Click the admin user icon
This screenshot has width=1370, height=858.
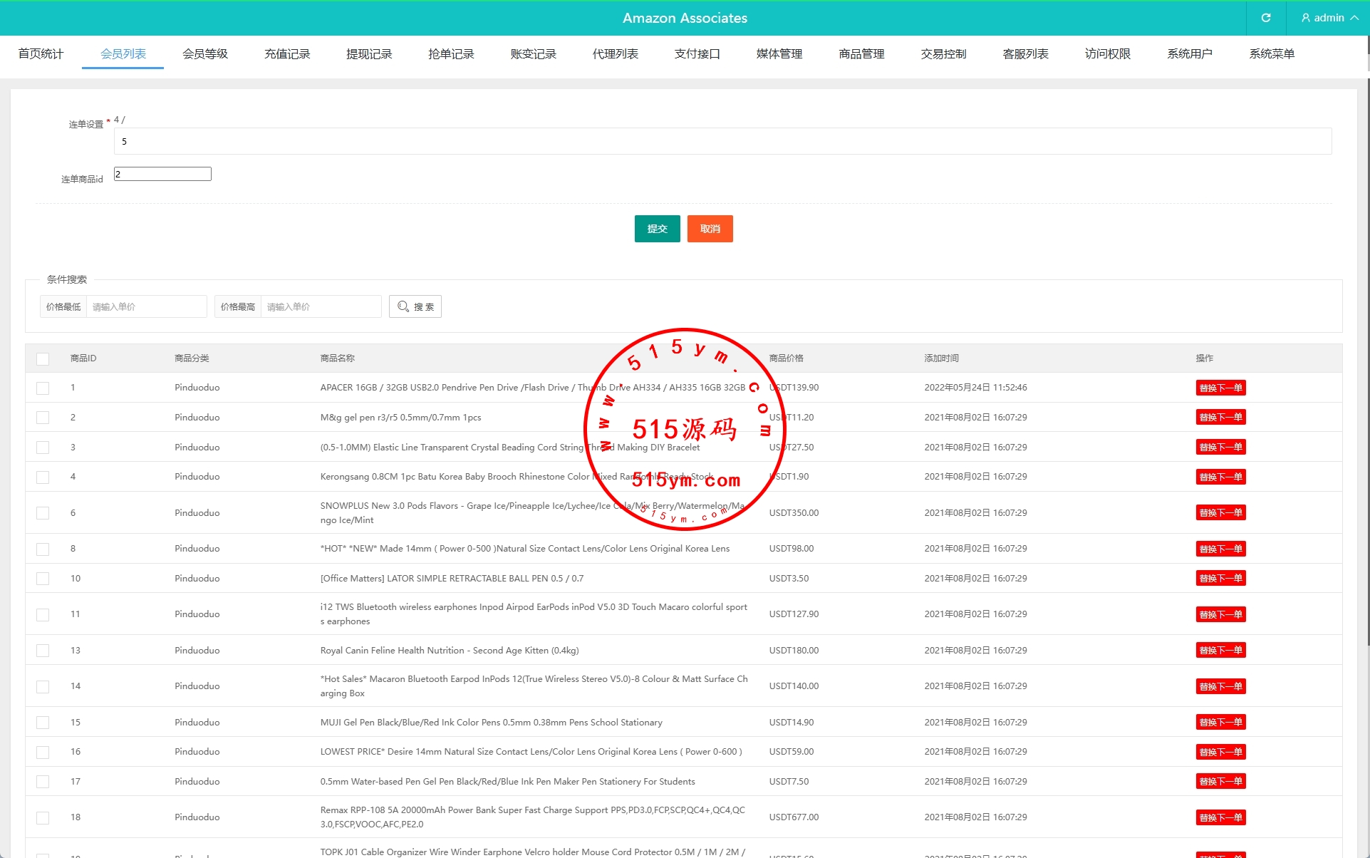tap(1305, 18)
